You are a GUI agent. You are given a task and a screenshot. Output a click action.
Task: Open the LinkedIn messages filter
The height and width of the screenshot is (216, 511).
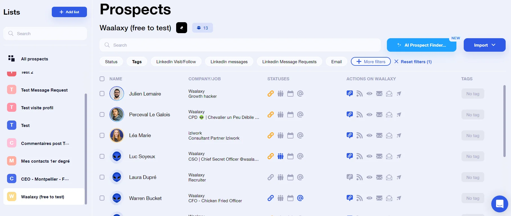coord(229,62)
